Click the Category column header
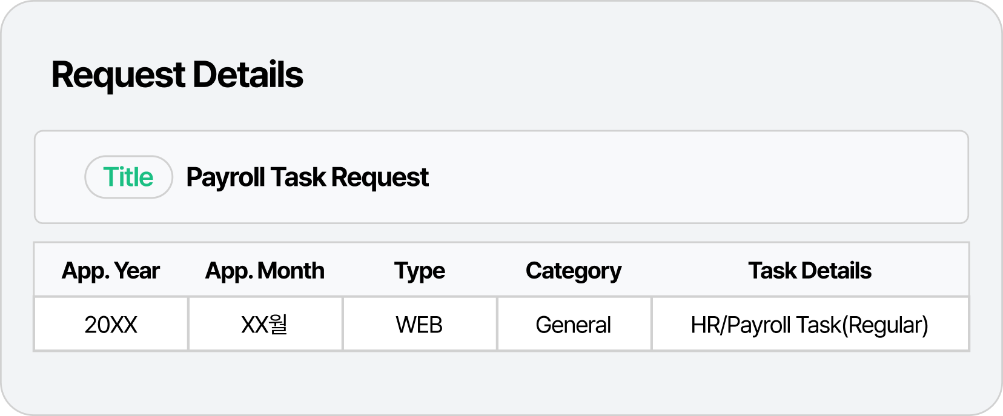This screenshot has width=1003, height=416. click(x=574, y=271)
